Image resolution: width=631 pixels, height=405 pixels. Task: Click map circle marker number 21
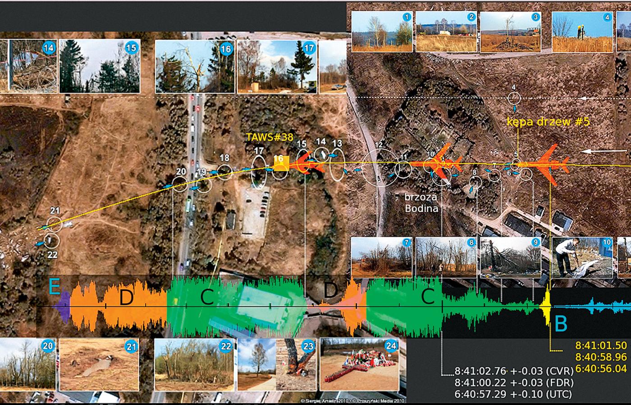click(55, 222)
